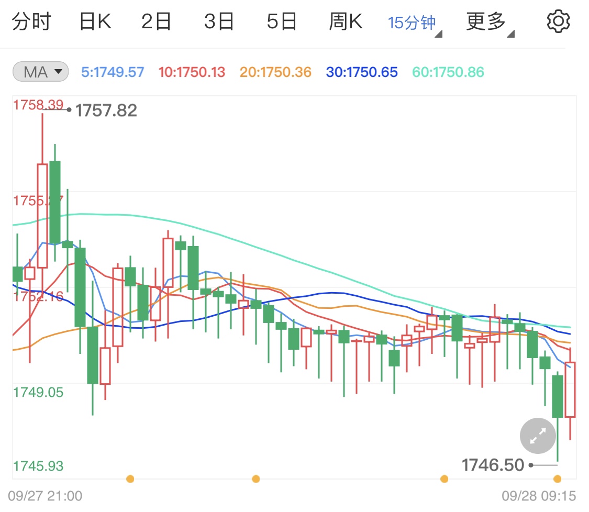The height and width of the screenshot is (512, 589).
Task: Click the second orange timeline marker dot
Action: tap(256, 478)
